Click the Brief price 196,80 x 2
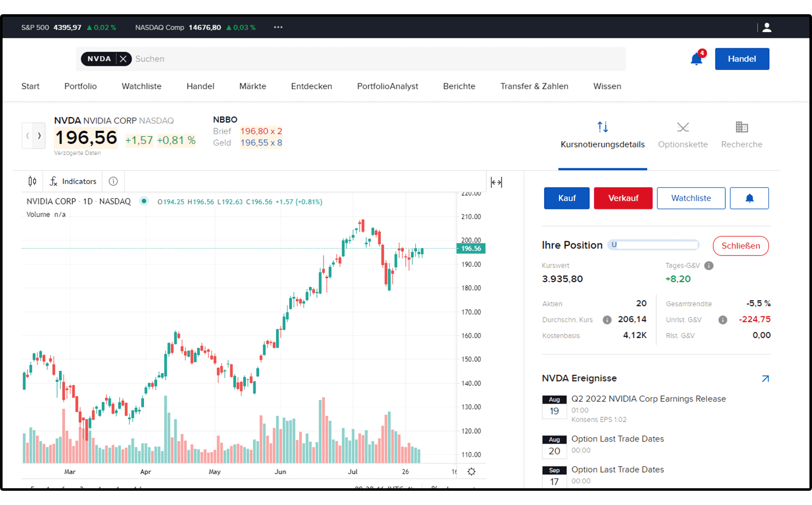This screenshot has width=812, height=505. [261, 131]
